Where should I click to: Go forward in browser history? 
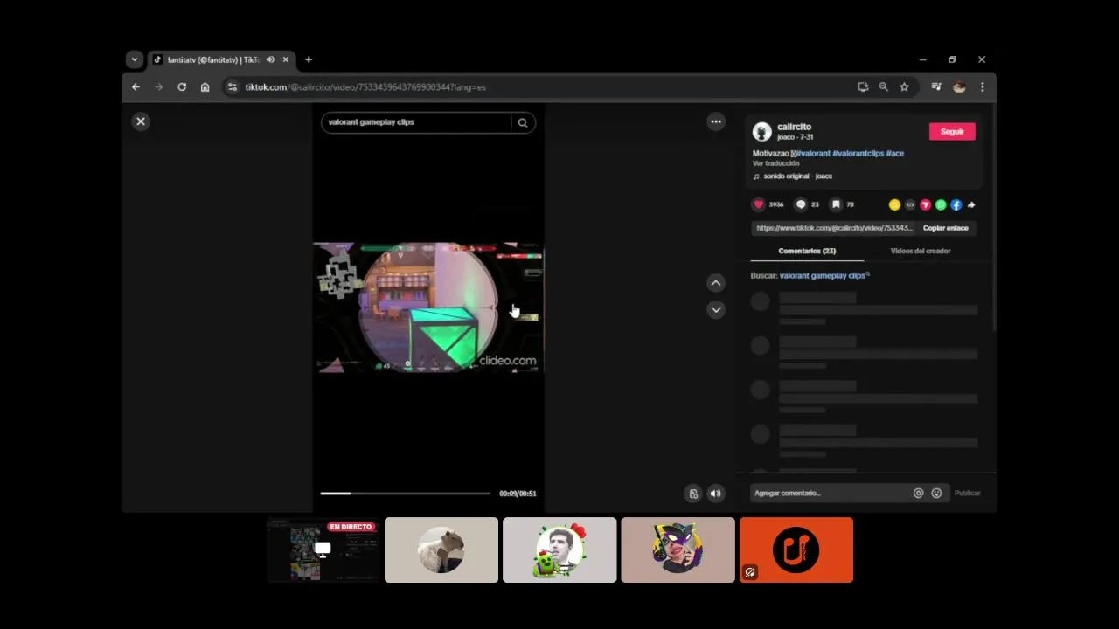tap(158, 87)
